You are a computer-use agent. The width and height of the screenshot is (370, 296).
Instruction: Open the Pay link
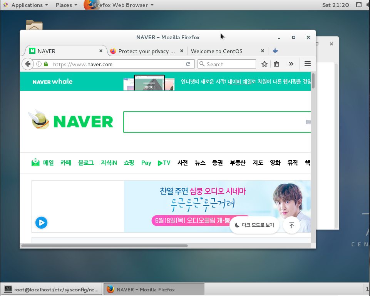[x=146, y=163]
